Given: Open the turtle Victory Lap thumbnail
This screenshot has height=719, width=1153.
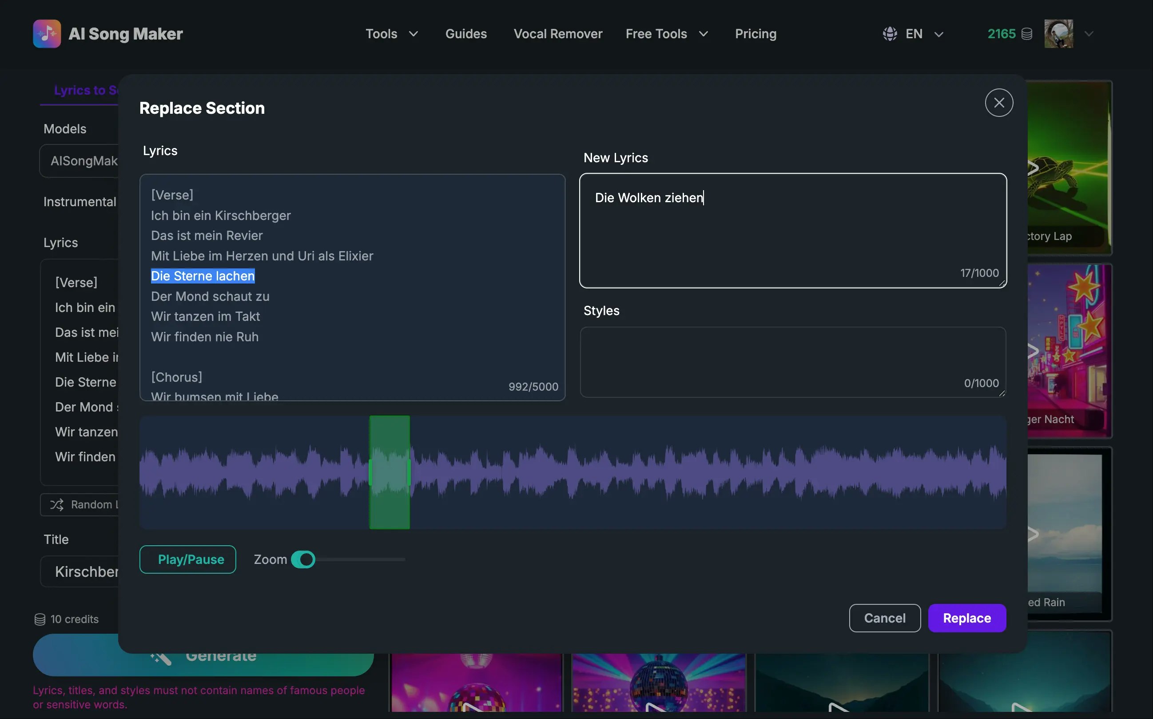Looking at the screenshot, I should [x=1070, y=168].
